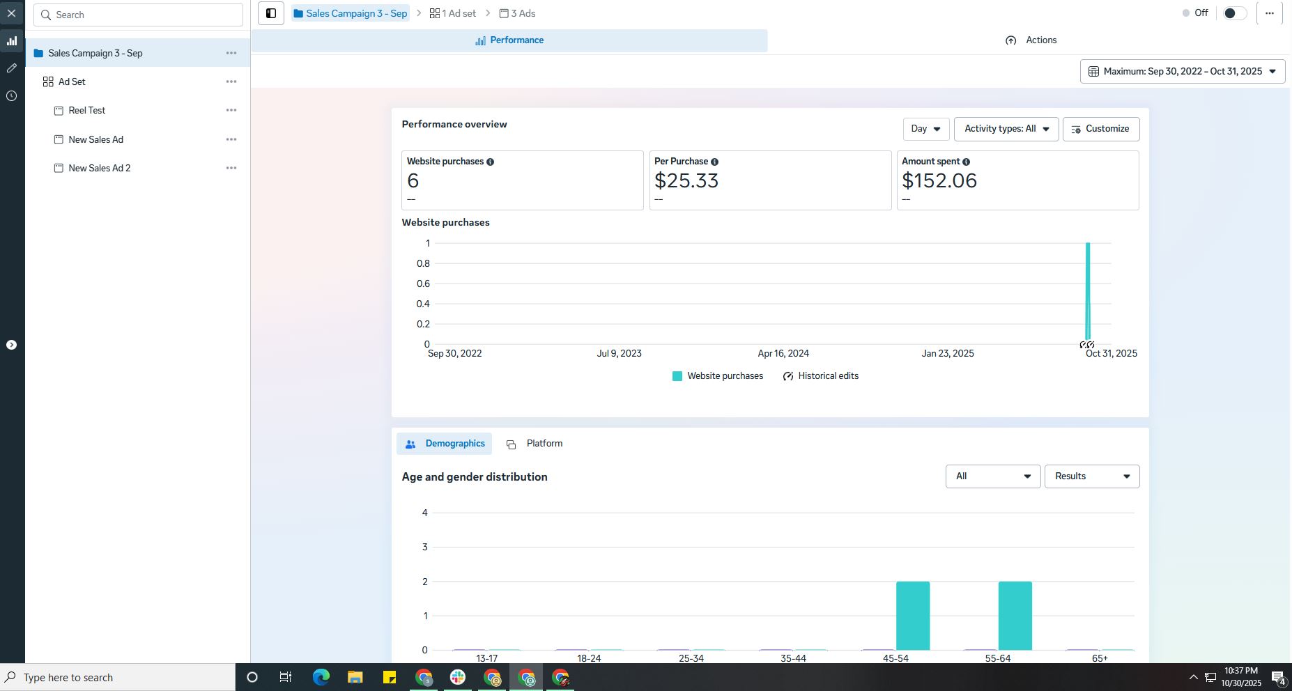Click the charts icon in left rail
The height and width of the screenshot is (691, 1292).
(12, 41)
